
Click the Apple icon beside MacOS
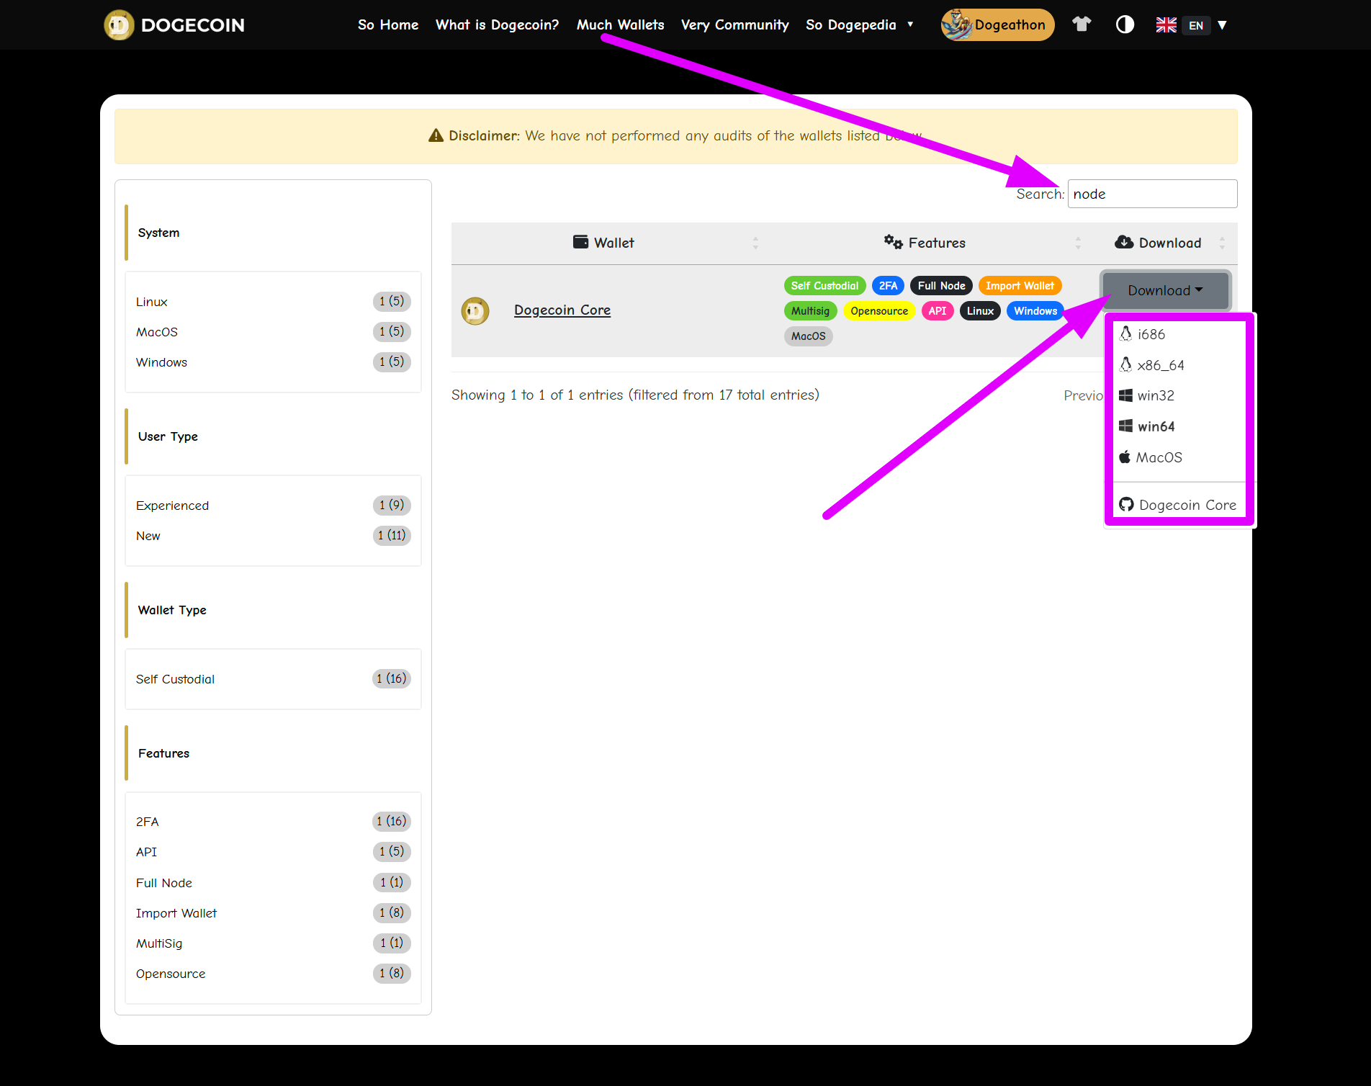pos(1125,457)
